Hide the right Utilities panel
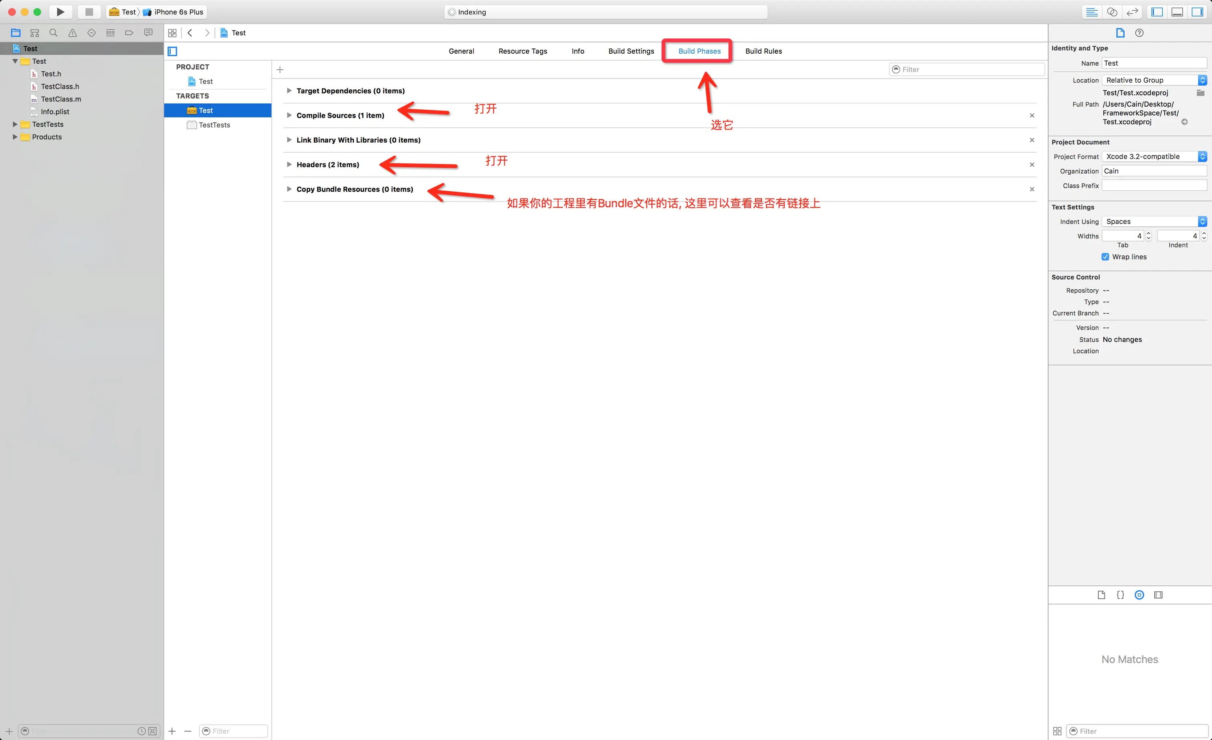Screen dimensions: 1212x740 click(x=1197, y=12)
